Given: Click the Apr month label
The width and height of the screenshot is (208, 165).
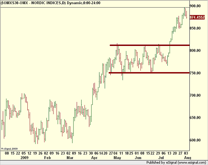Looking at the screenshot, I should click(94, 158).
